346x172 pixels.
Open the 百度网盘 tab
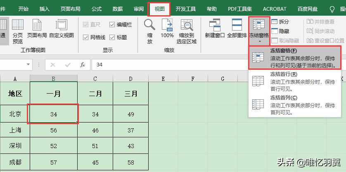(307, 9)
